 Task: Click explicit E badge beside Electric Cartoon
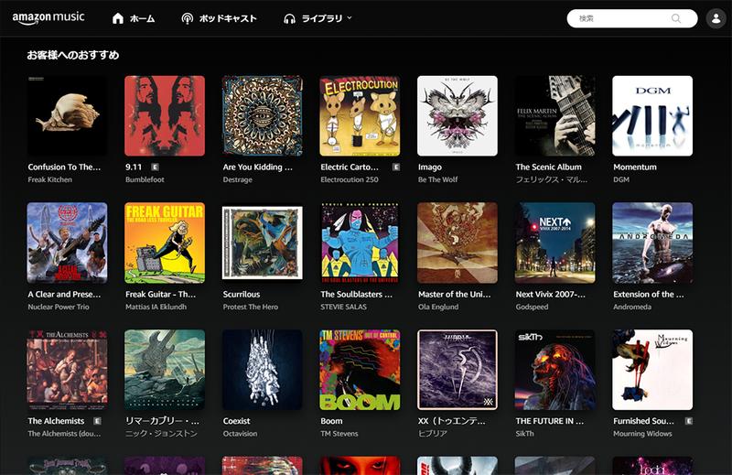(x=396, y=167)
